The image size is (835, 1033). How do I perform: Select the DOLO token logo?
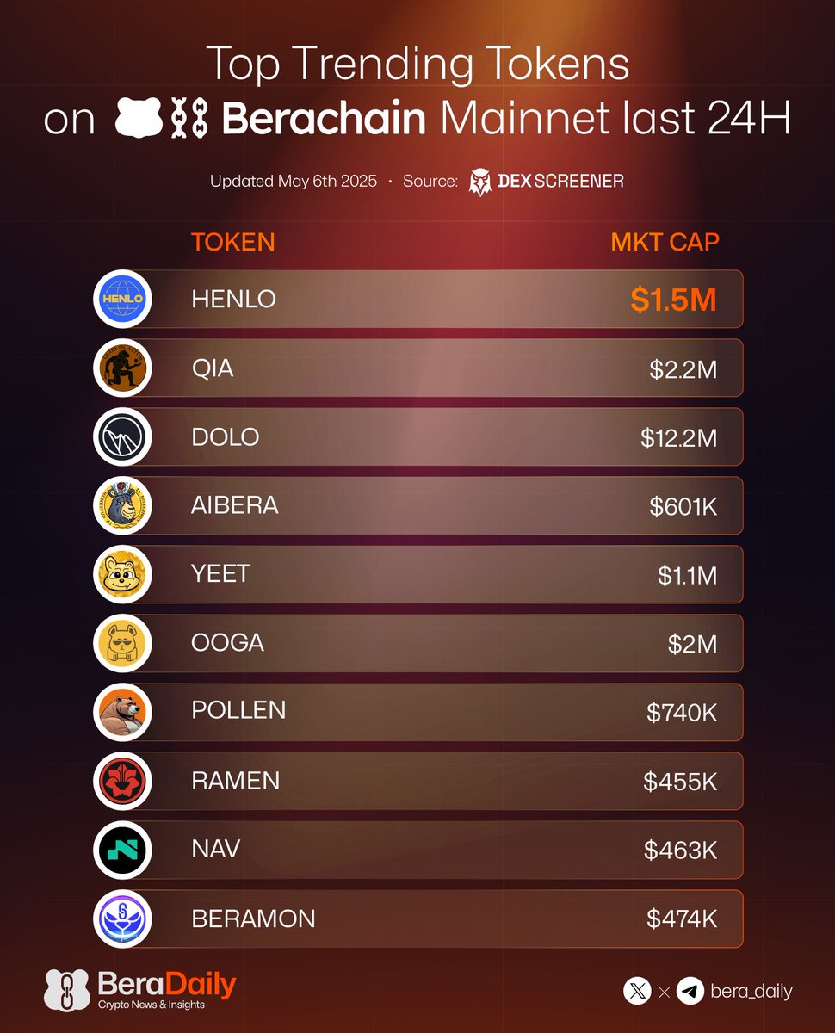pyautogui.click(x=122, y=436)
